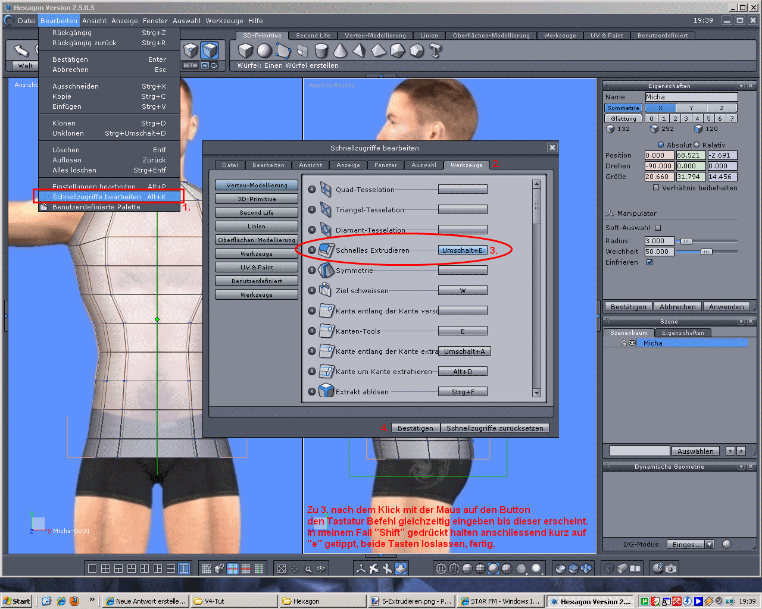Click the camera icon in bottom toolbar
This screenshot has height=609, width=762.
point(671,569)
